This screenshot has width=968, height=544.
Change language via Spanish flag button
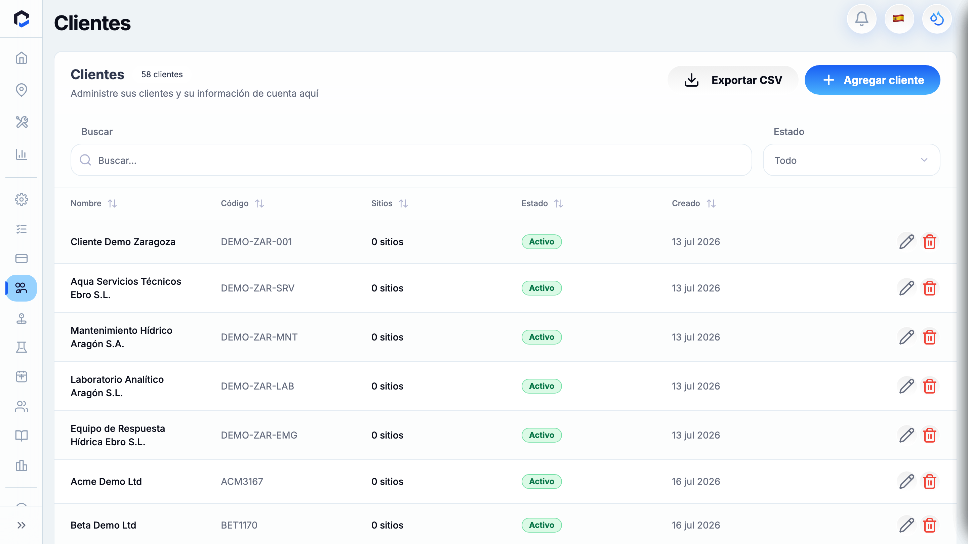(x=899, y=18)
